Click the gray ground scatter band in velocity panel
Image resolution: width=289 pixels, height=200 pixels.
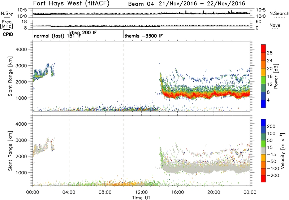point(206,168)
